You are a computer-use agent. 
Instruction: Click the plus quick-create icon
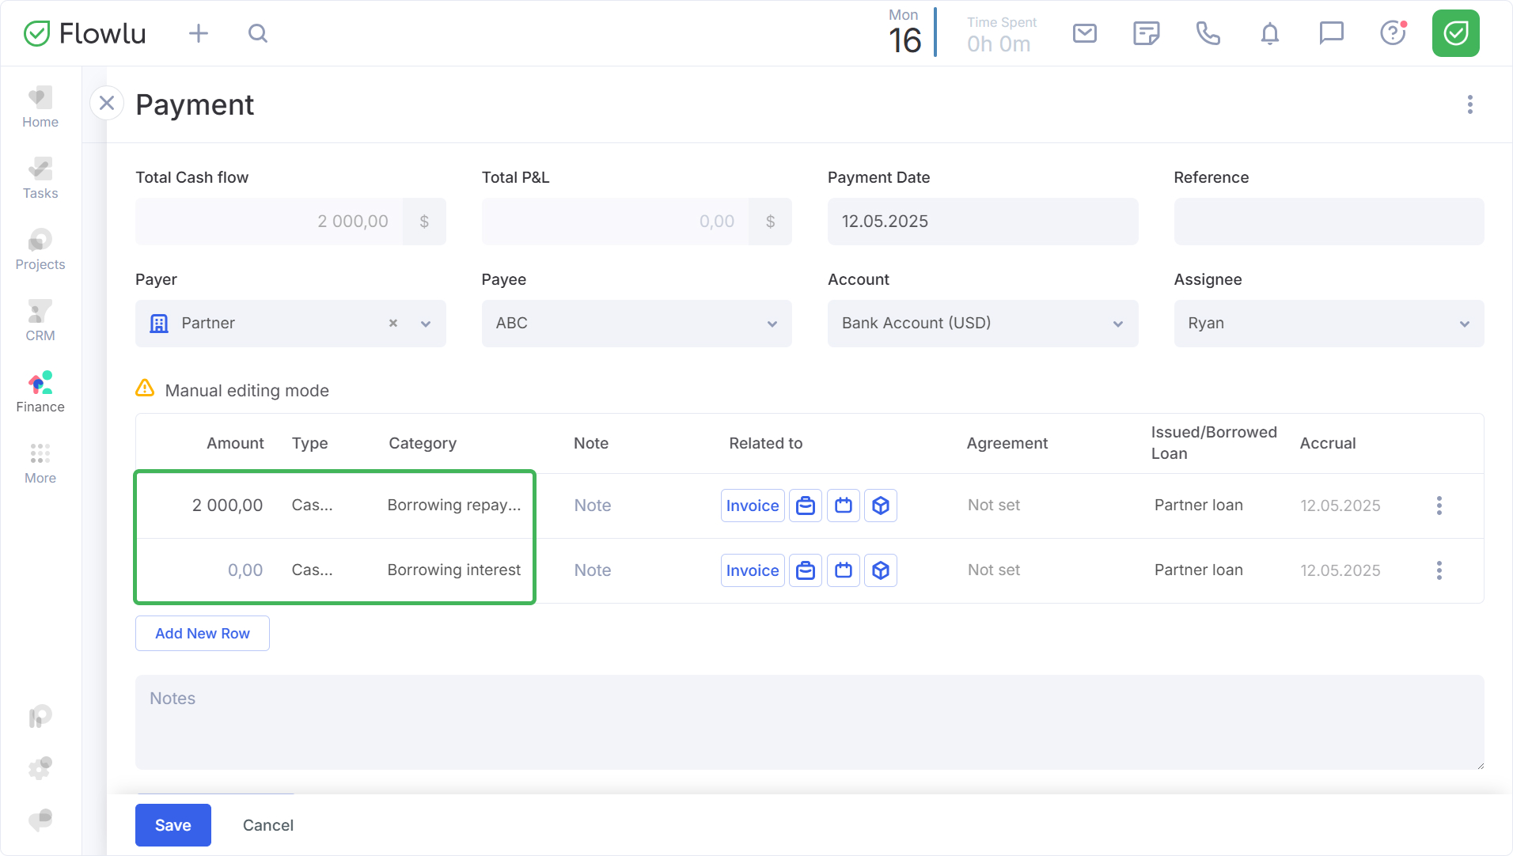click(x=199, y=33)
